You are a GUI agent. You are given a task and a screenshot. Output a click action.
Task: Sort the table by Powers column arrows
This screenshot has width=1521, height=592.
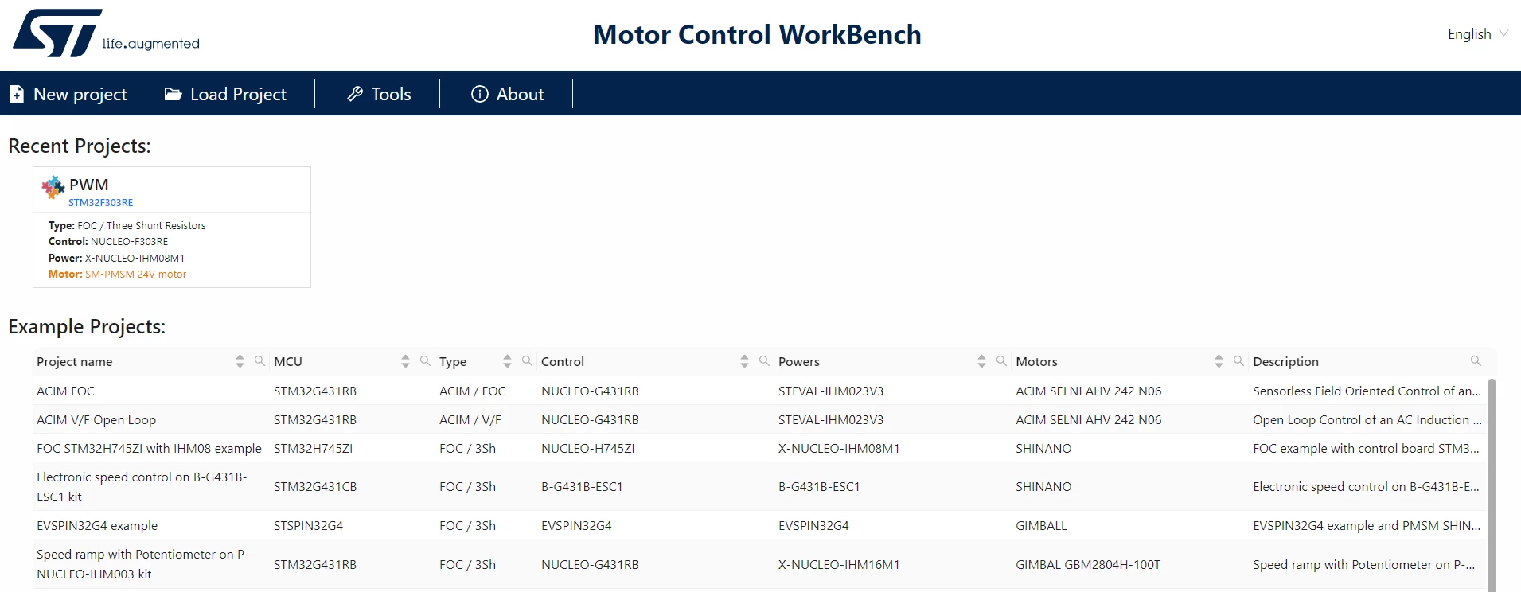coord(981,361)
